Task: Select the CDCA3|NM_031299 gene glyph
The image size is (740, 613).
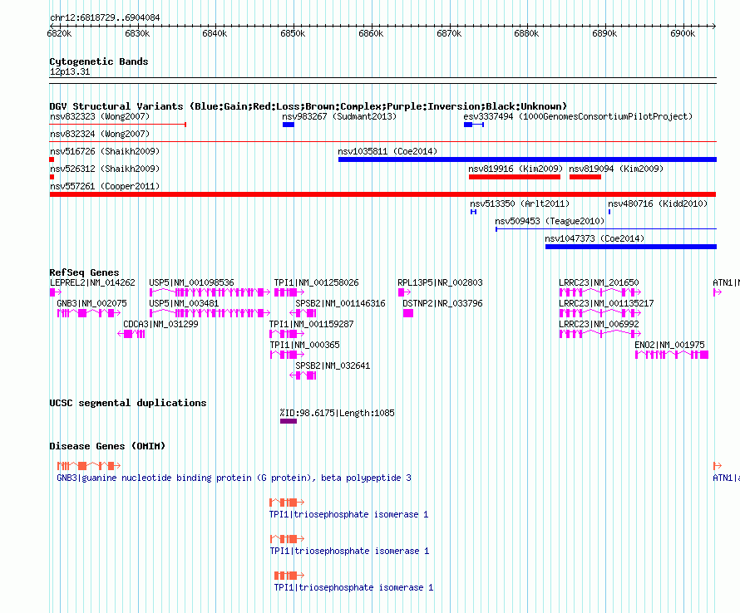Action: [131, 334]
